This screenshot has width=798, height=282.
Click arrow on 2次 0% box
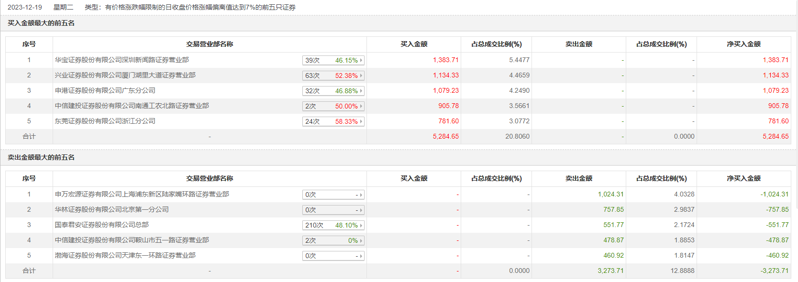(x=361, y=240)
